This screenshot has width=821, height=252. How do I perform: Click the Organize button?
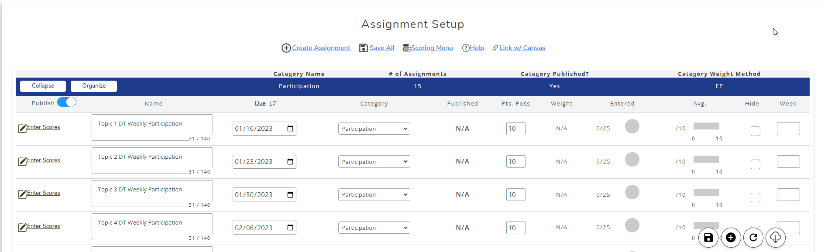click(94, 86)
